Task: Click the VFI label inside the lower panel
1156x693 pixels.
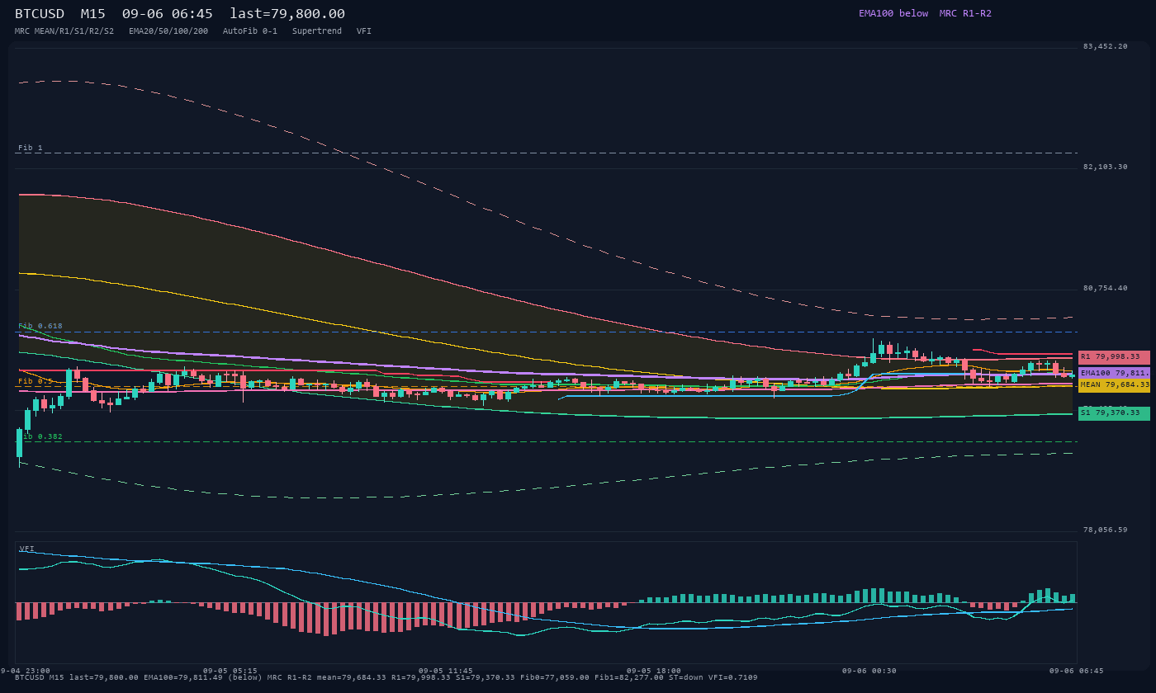Action: 27,549
